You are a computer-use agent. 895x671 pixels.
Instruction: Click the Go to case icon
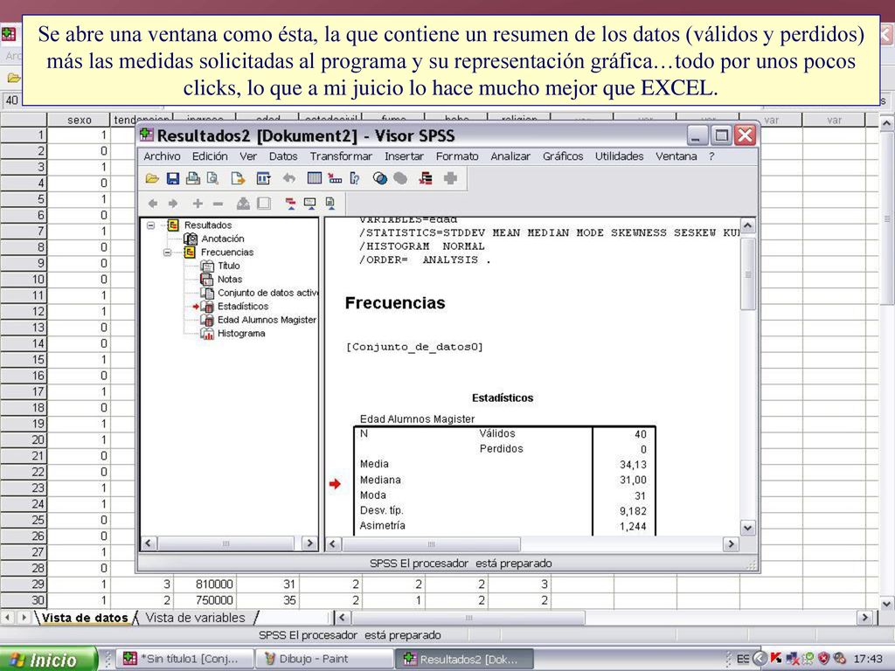point(335,178)
